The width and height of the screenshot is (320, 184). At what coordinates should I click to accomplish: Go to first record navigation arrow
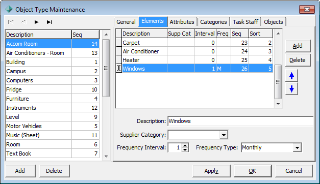point(11,22)
